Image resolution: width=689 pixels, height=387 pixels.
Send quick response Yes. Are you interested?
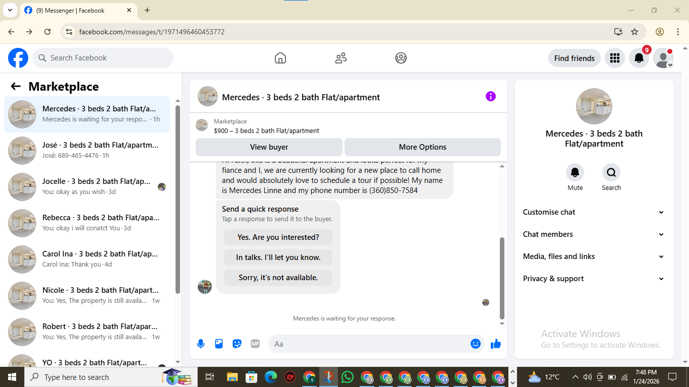coord(278,237)
